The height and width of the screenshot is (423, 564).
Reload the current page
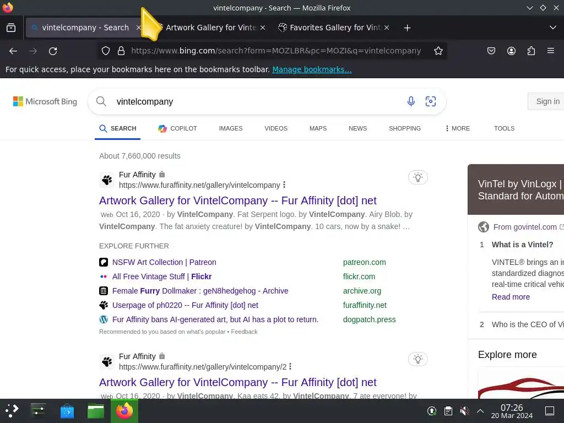point(53,51)
